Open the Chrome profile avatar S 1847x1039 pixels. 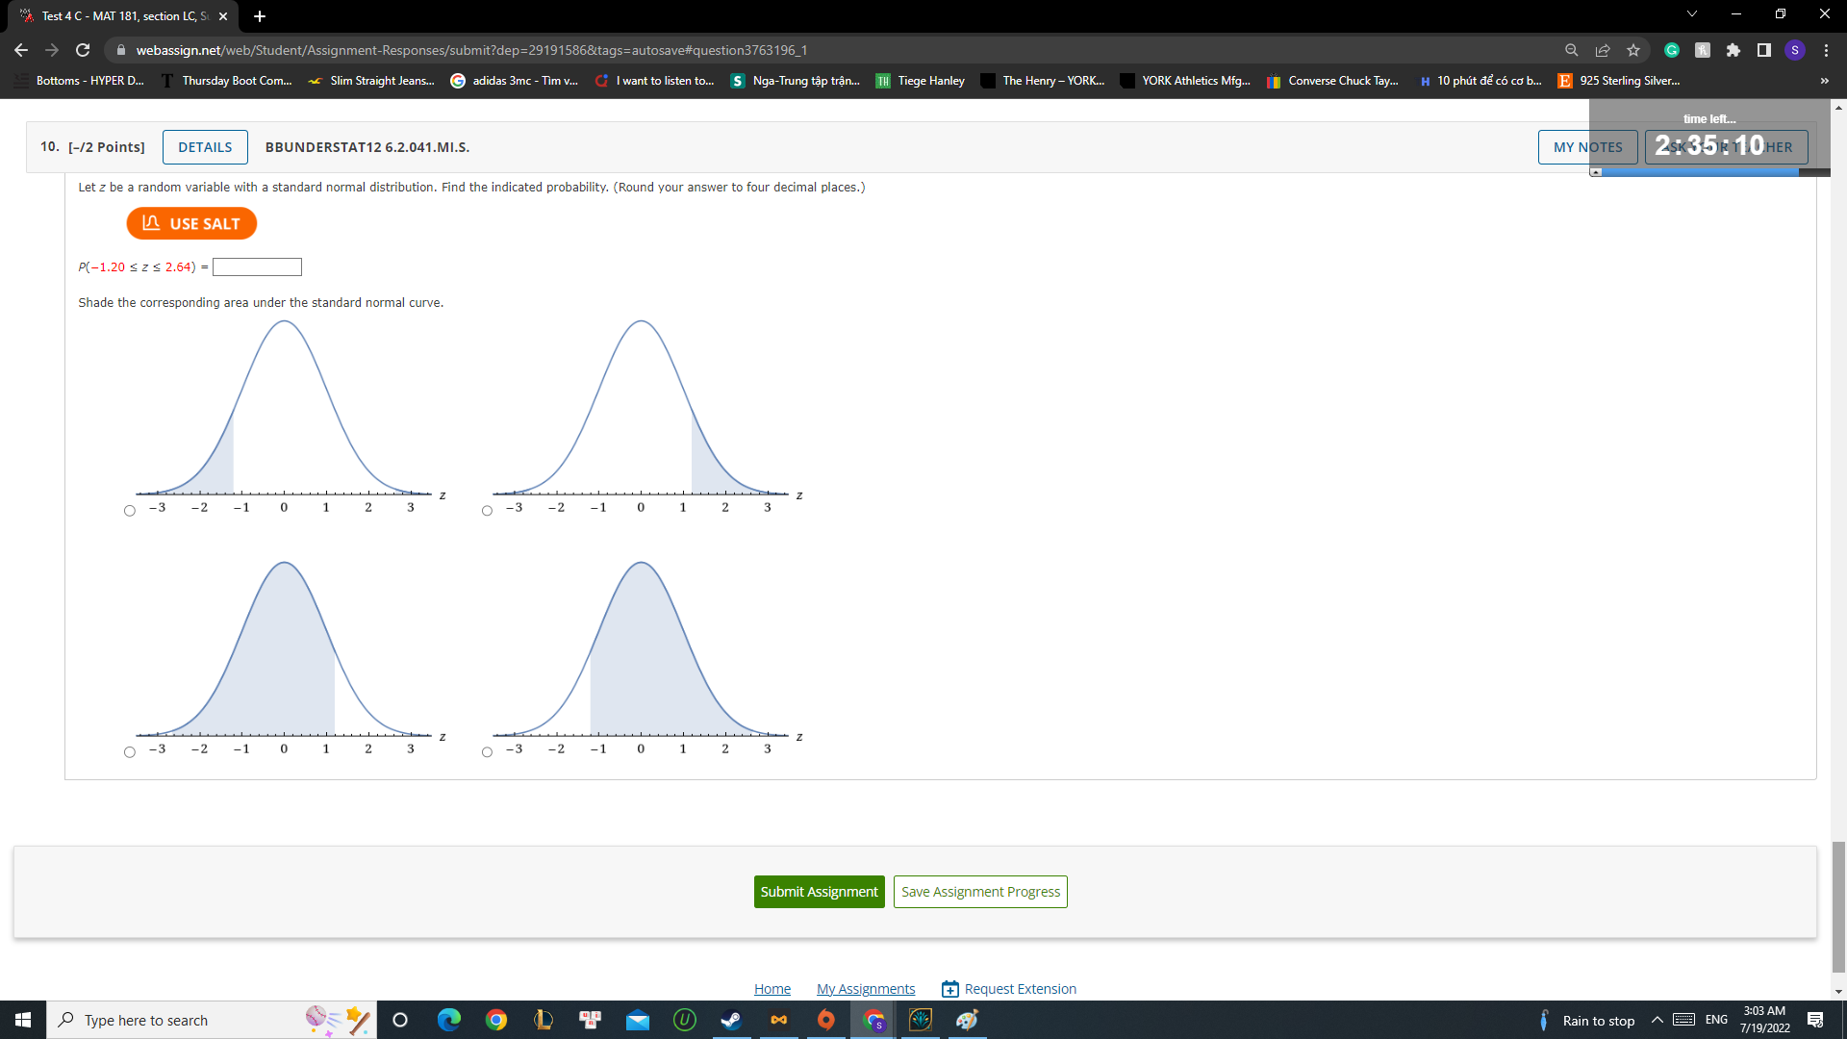1795,50
